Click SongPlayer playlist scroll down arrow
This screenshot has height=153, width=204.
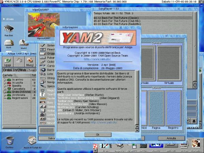[x=195, y=87]
